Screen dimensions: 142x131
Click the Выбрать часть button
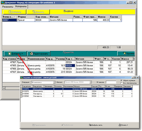[96, 125]
